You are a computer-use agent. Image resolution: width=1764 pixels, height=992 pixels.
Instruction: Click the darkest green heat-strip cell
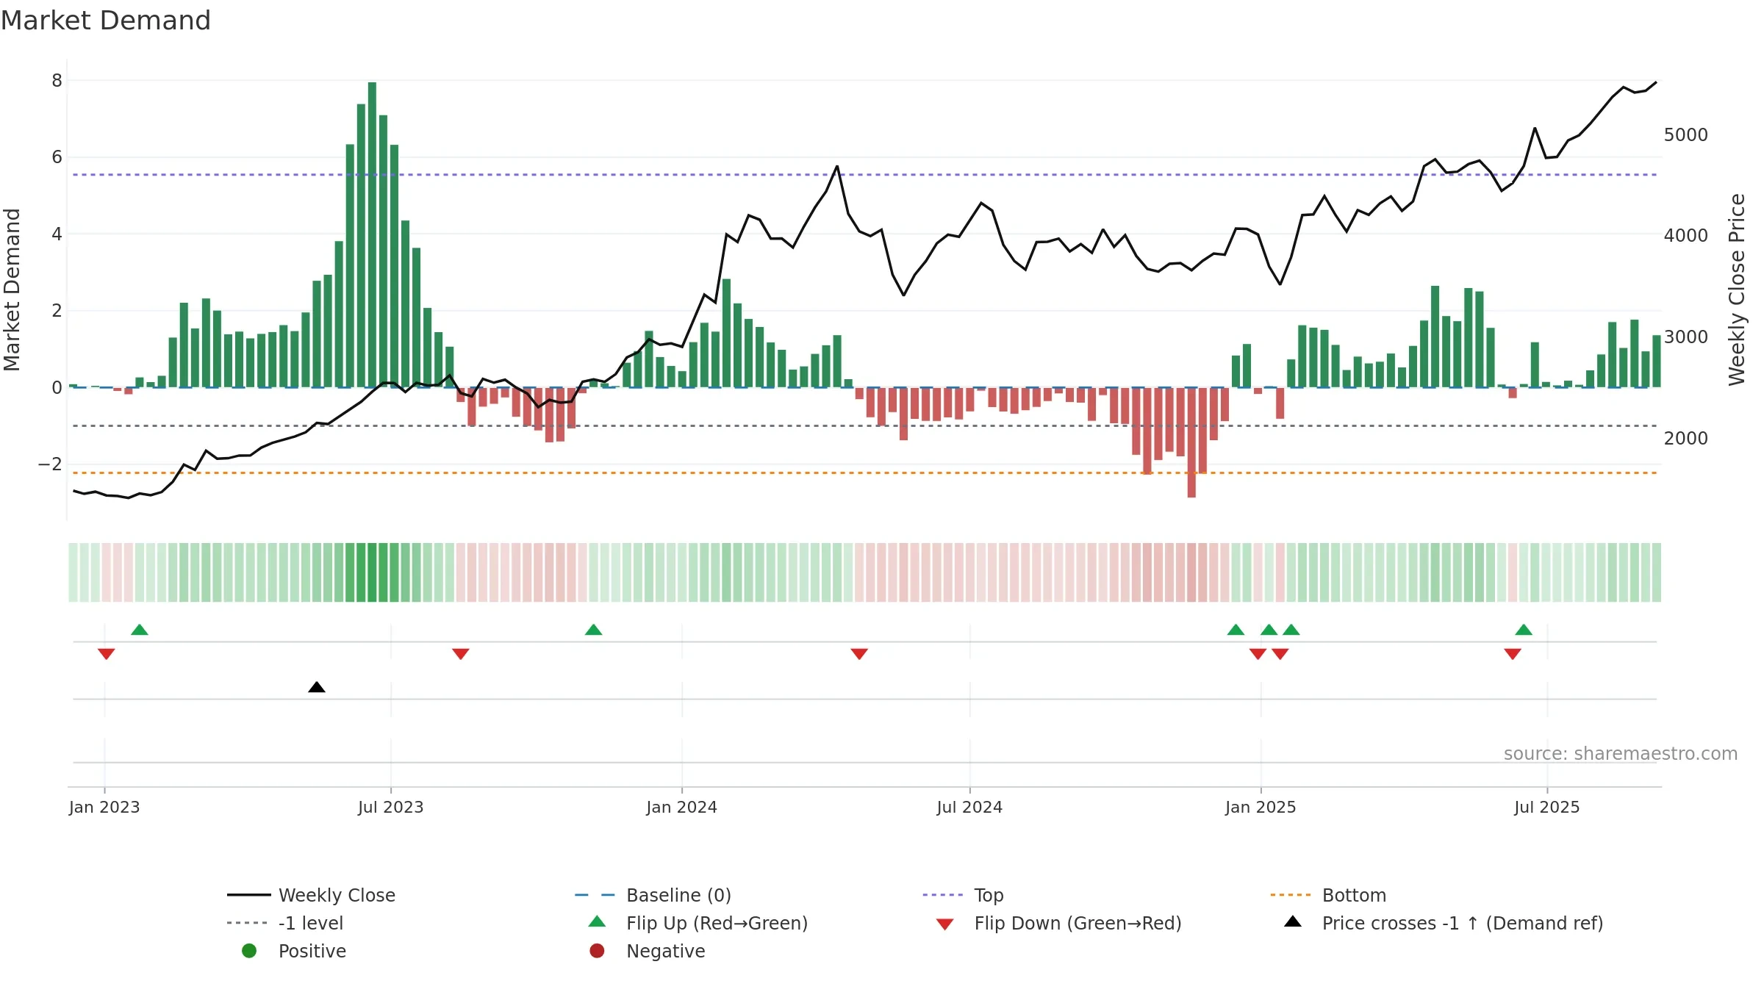coord(372,572)
